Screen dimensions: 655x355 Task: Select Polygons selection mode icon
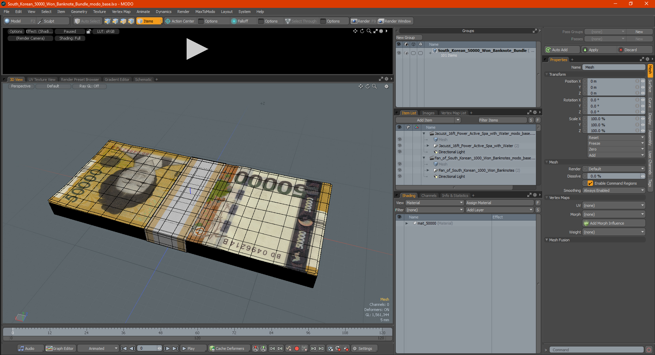pos(123,21)
